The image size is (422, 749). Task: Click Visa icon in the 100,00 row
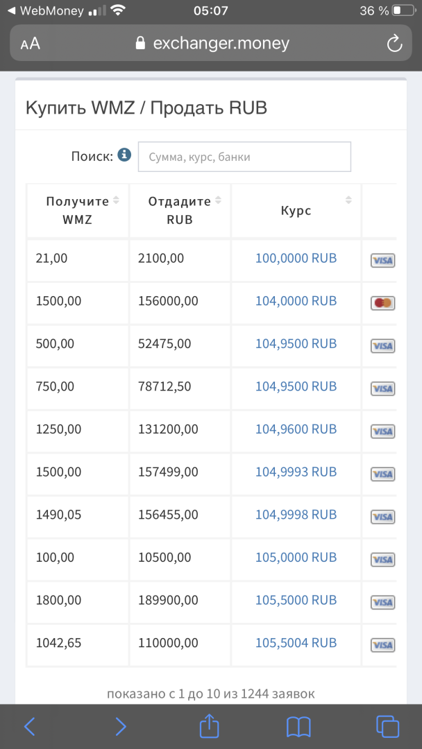click(383, 560)
